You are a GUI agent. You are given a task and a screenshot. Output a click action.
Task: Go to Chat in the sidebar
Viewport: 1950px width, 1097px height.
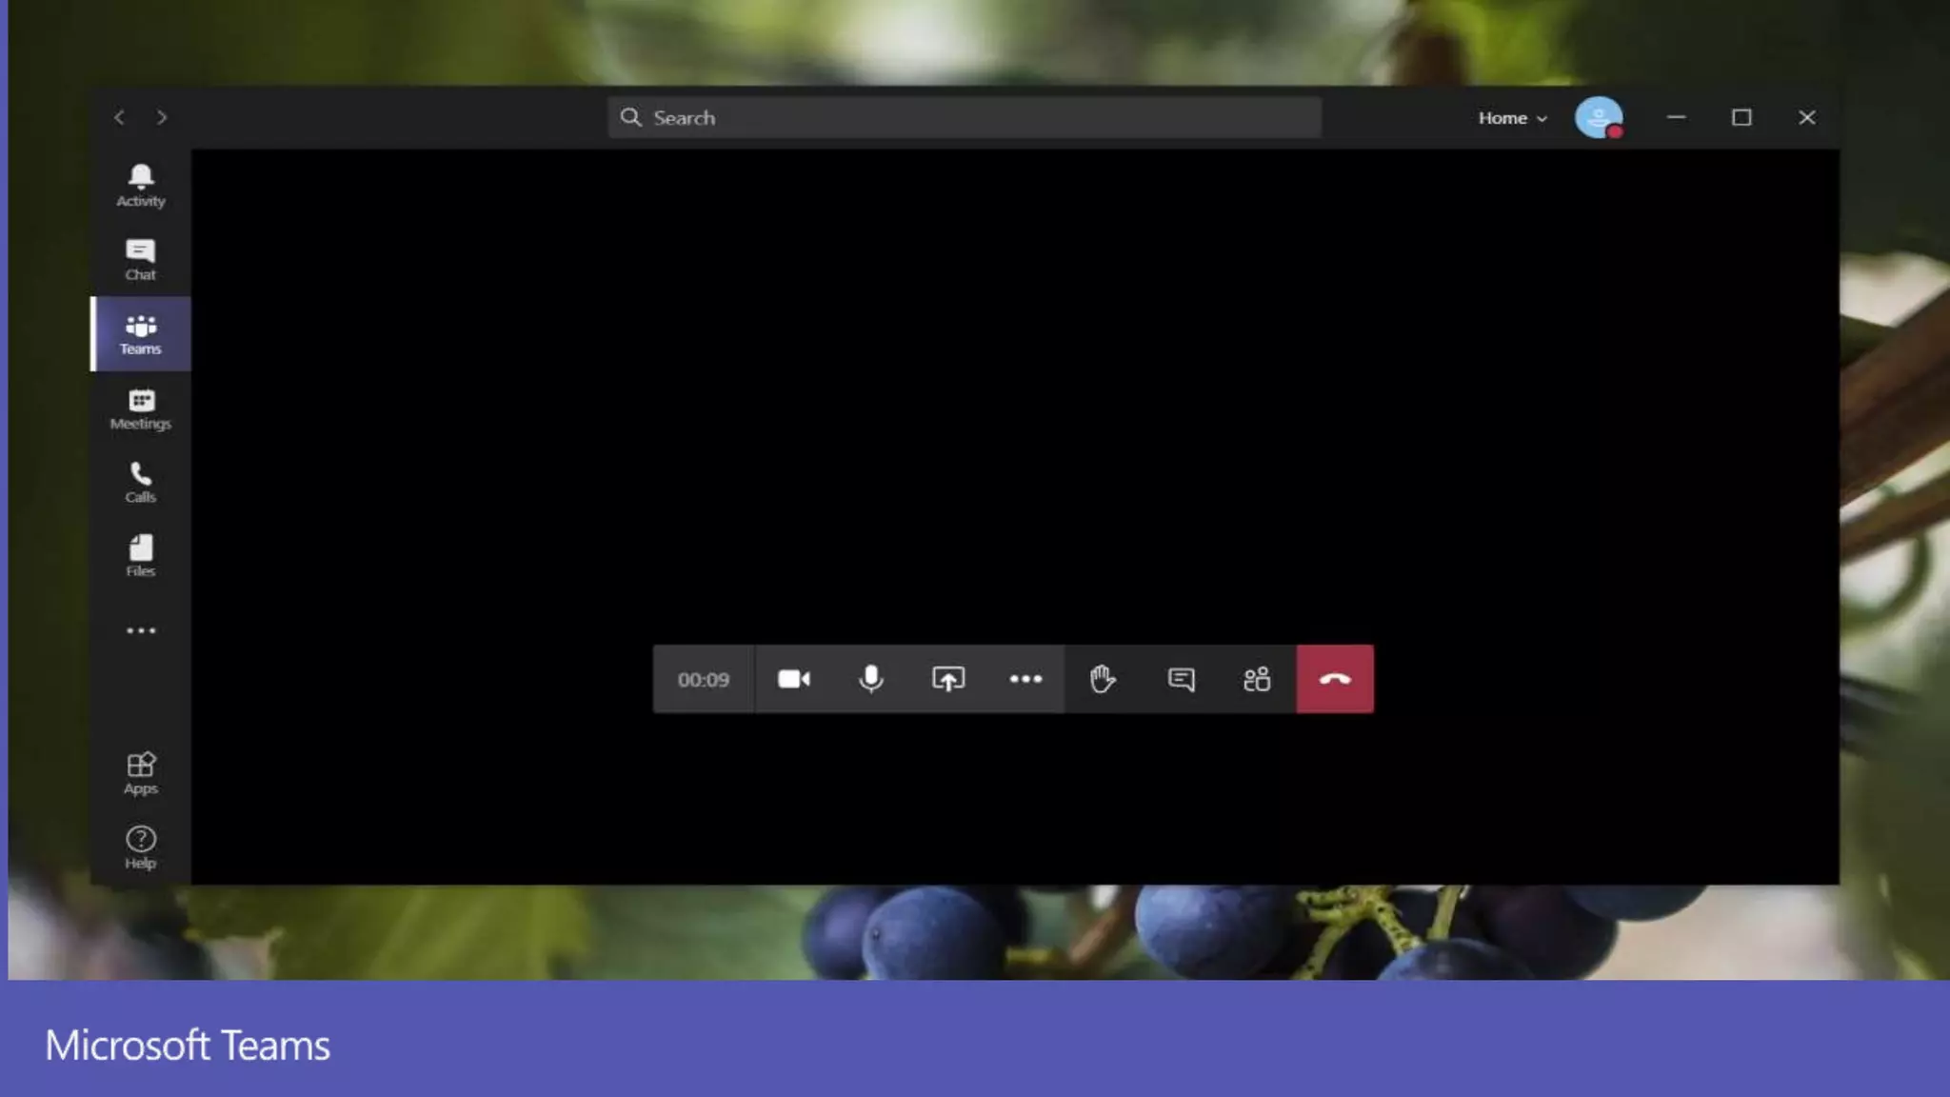pos(141,259)
